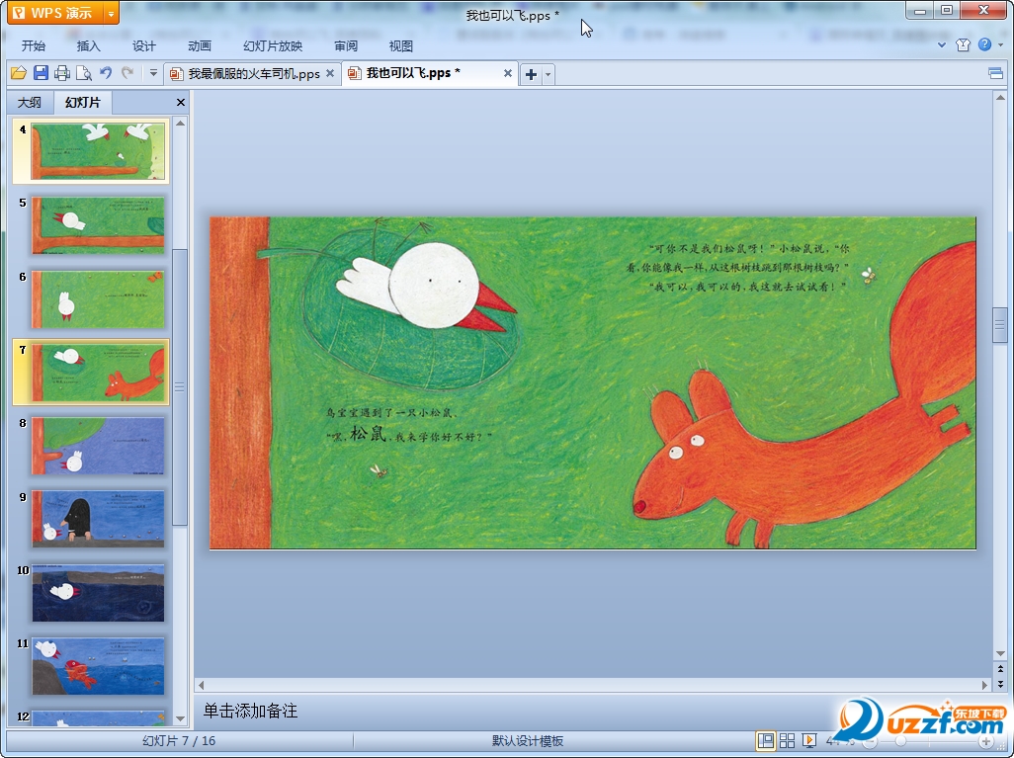Close the 我最佩服的火车司机.pps tab

(330, 74)
